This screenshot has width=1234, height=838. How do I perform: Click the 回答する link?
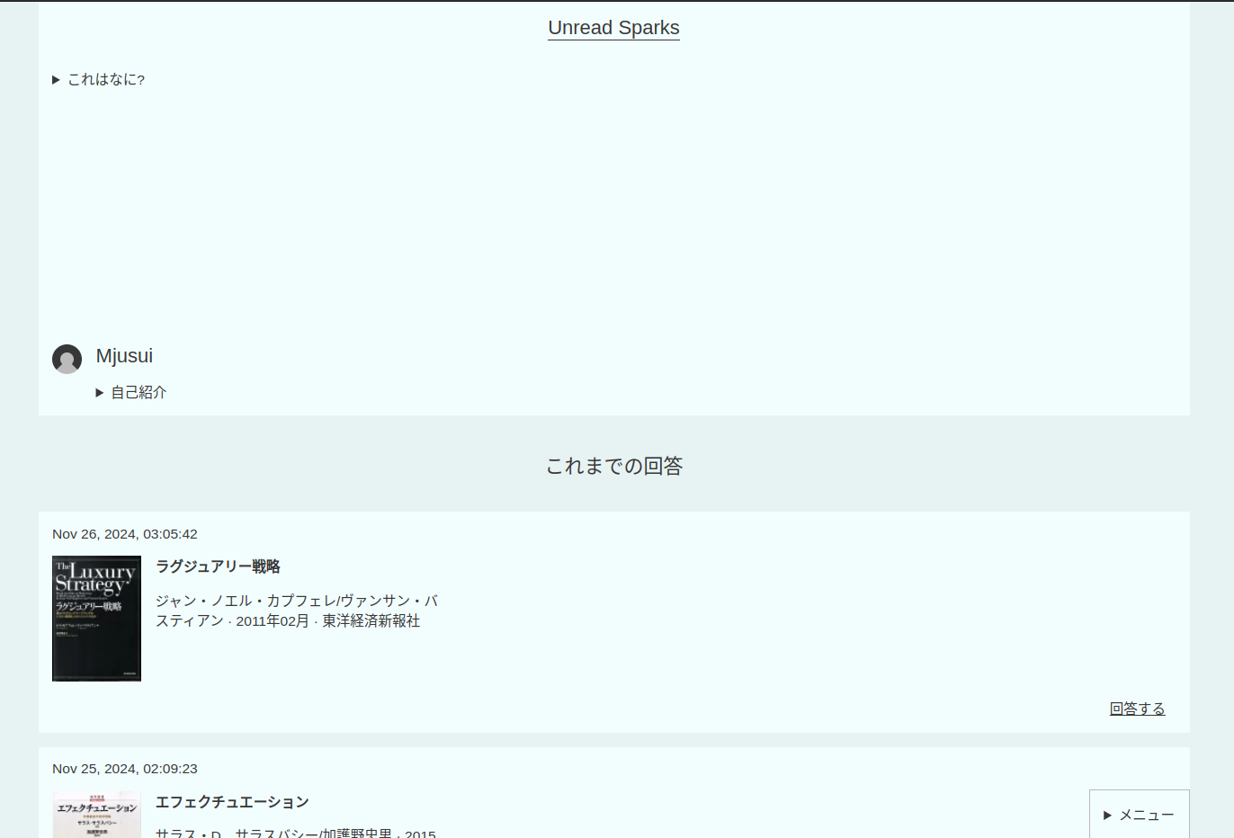click(1137, 709)
